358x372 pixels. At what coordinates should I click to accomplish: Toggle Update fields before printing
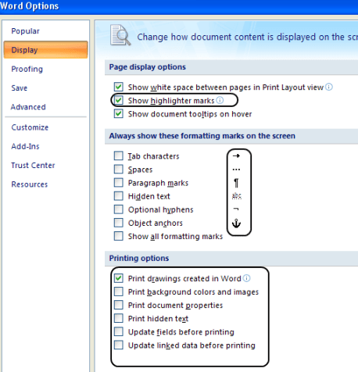(119, 331)
